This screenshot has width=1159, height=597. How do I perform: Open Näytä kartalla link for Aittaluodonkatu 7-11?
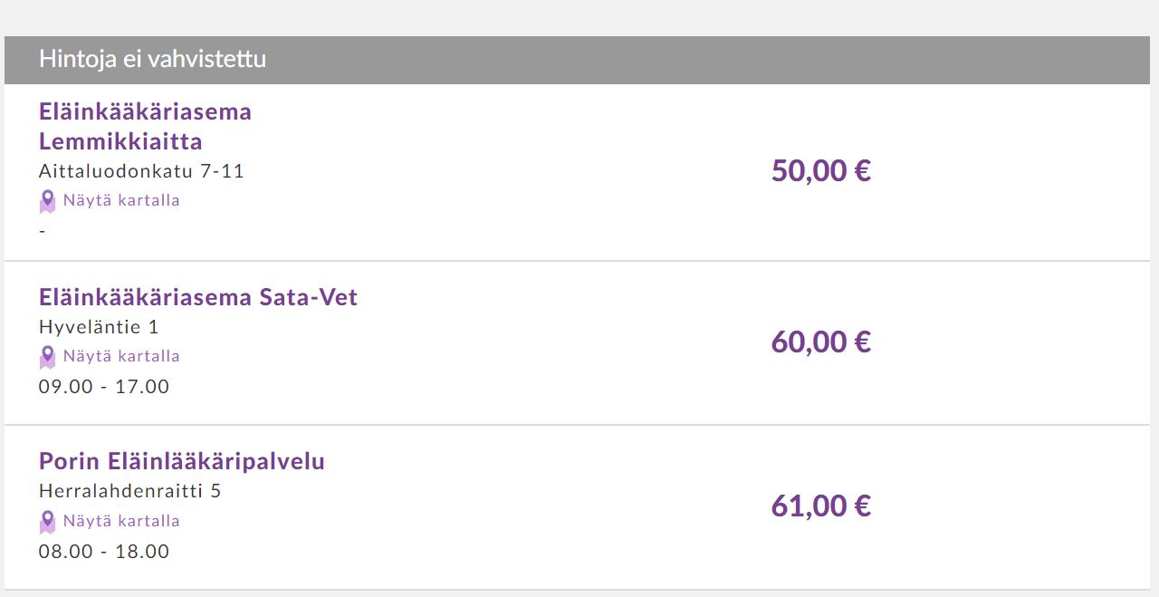(x=121, y=200)
